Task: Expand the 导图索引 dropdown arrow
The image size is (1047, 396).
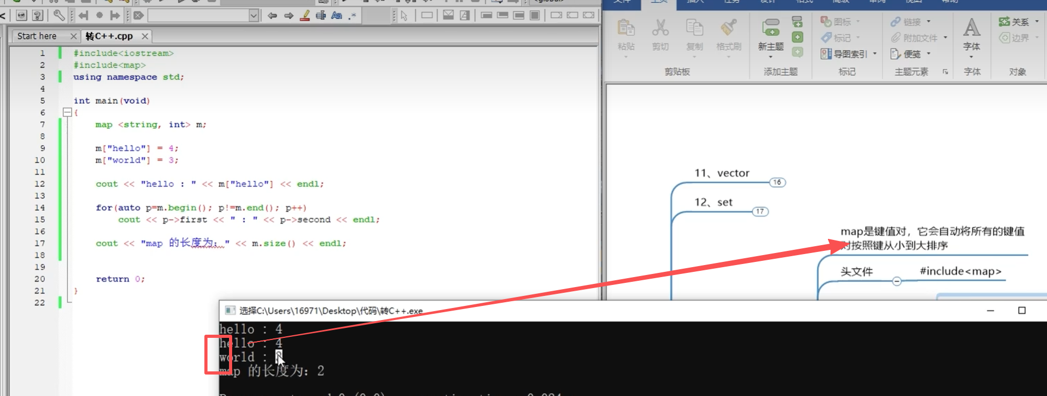Action: pos(875,54)
